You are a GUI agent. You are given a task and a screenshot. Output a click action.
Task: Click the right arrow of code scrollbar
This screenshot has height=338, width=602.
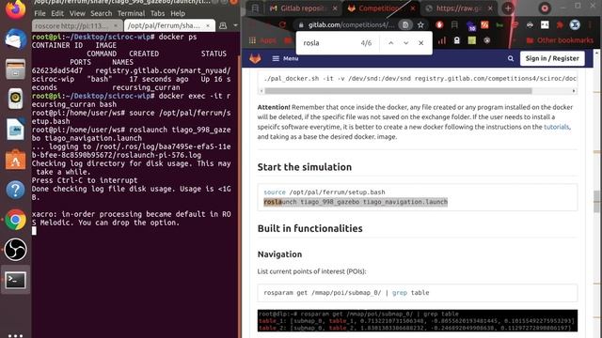pos(574,91)
